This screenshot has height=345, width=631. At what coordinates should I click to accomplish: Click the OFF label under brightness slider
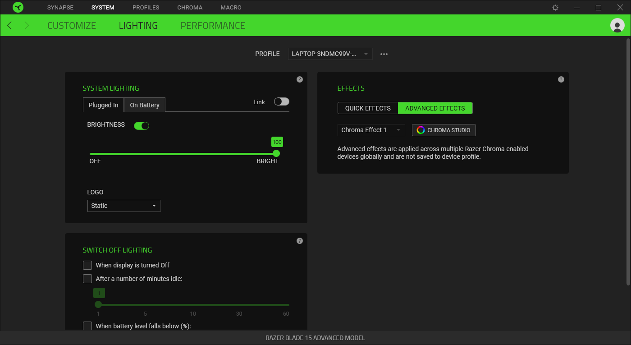[x=95, y=161]
